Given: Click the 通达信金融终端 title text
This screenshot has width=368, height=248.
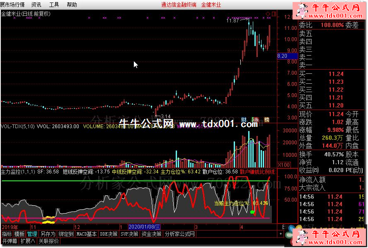Looking at the screenshot, I should click(x=179, y=5).
